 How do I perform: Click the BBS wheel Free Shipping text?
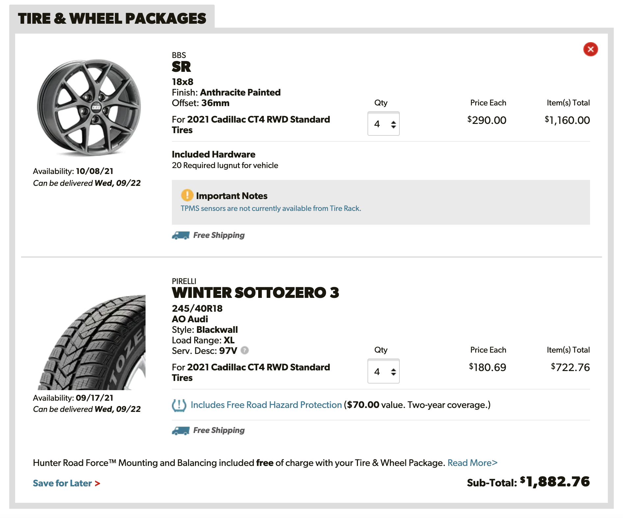point(219,235)
